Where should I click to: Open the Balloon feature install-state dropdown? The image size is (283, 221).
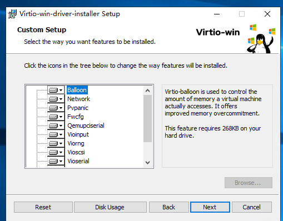[x=56, y=90]
